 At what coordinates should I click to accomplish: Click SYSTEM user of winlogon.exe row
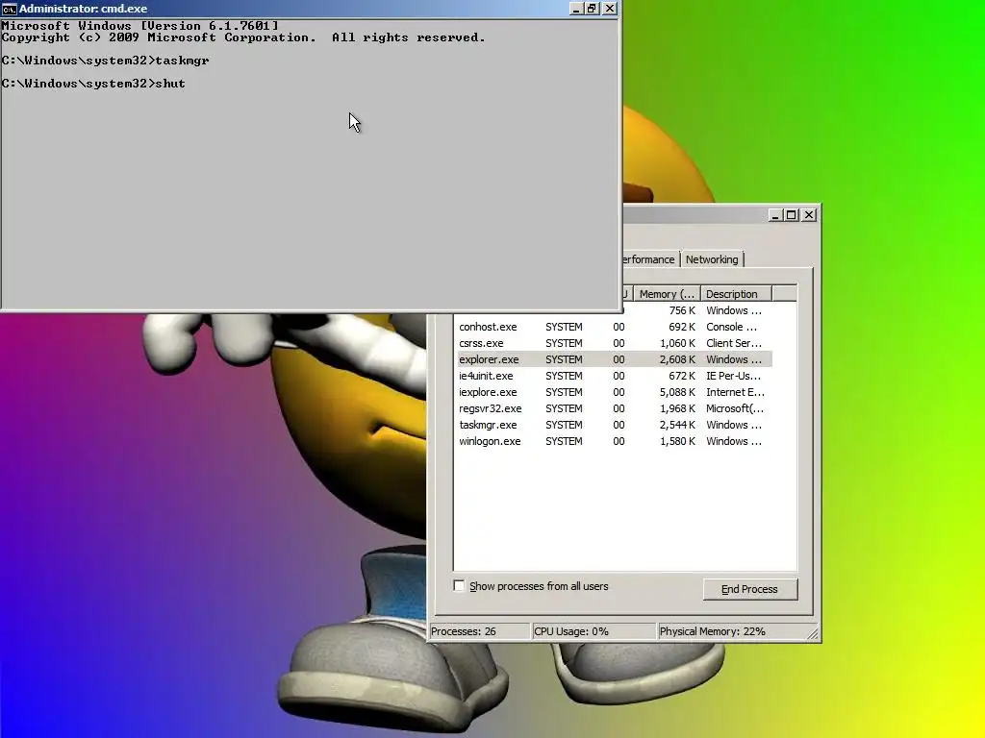click(x=564, y=441)
